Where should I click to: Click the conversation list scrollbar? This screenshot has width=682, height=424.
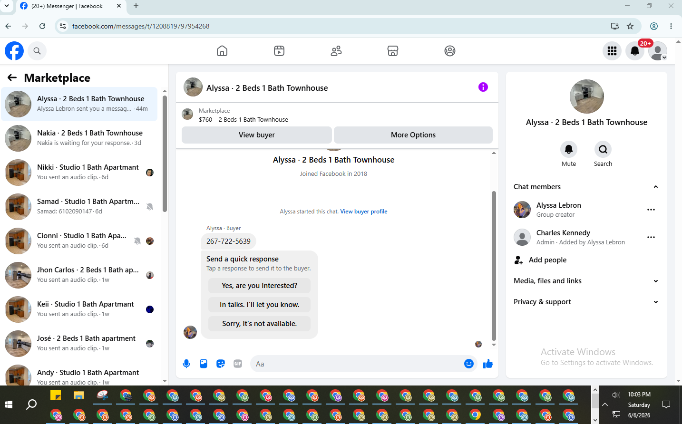click(x=165, y=153)
